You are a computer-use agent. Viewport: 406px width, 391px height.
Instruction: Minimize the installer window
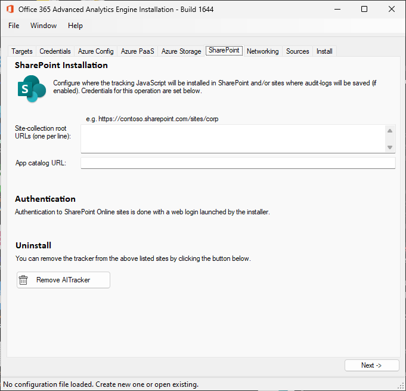[x=337, y=10]
